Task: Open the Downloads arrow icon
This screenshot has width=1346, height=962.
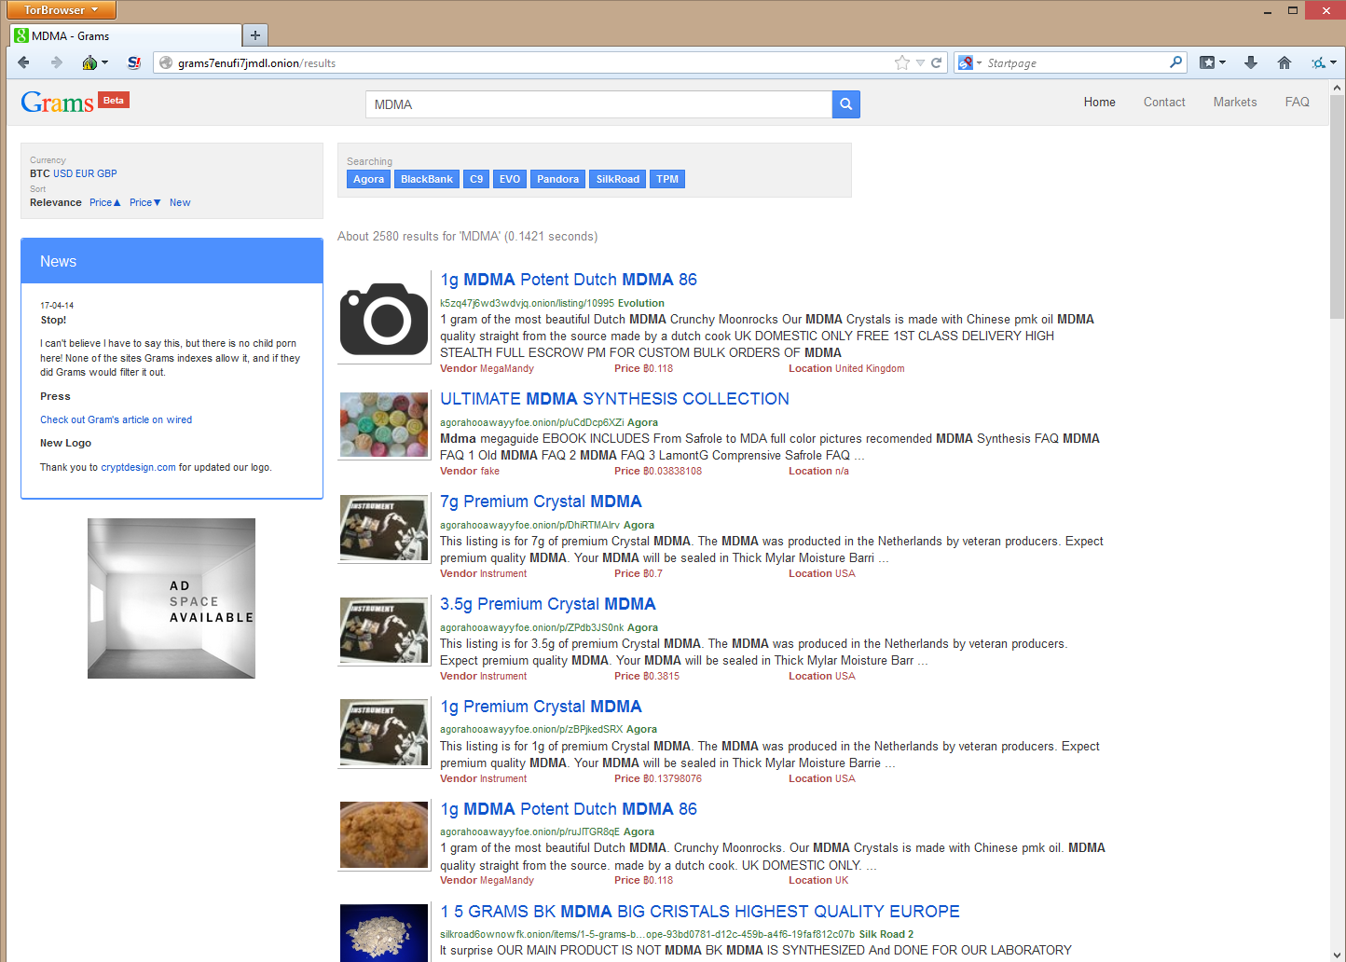Action: pyautogui.click(x=1251, y=62)
